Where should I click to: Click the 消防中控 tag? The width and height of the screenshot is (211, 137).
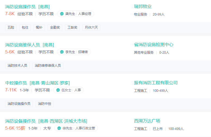(x=45, y=104)
